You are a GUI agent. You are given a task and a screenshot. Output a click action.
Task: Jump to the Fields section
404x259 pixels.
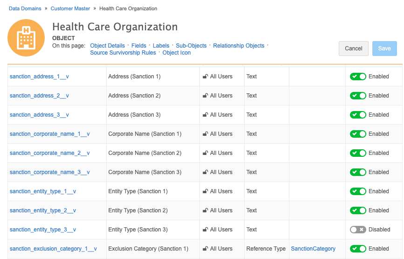[x=138, y=46]
